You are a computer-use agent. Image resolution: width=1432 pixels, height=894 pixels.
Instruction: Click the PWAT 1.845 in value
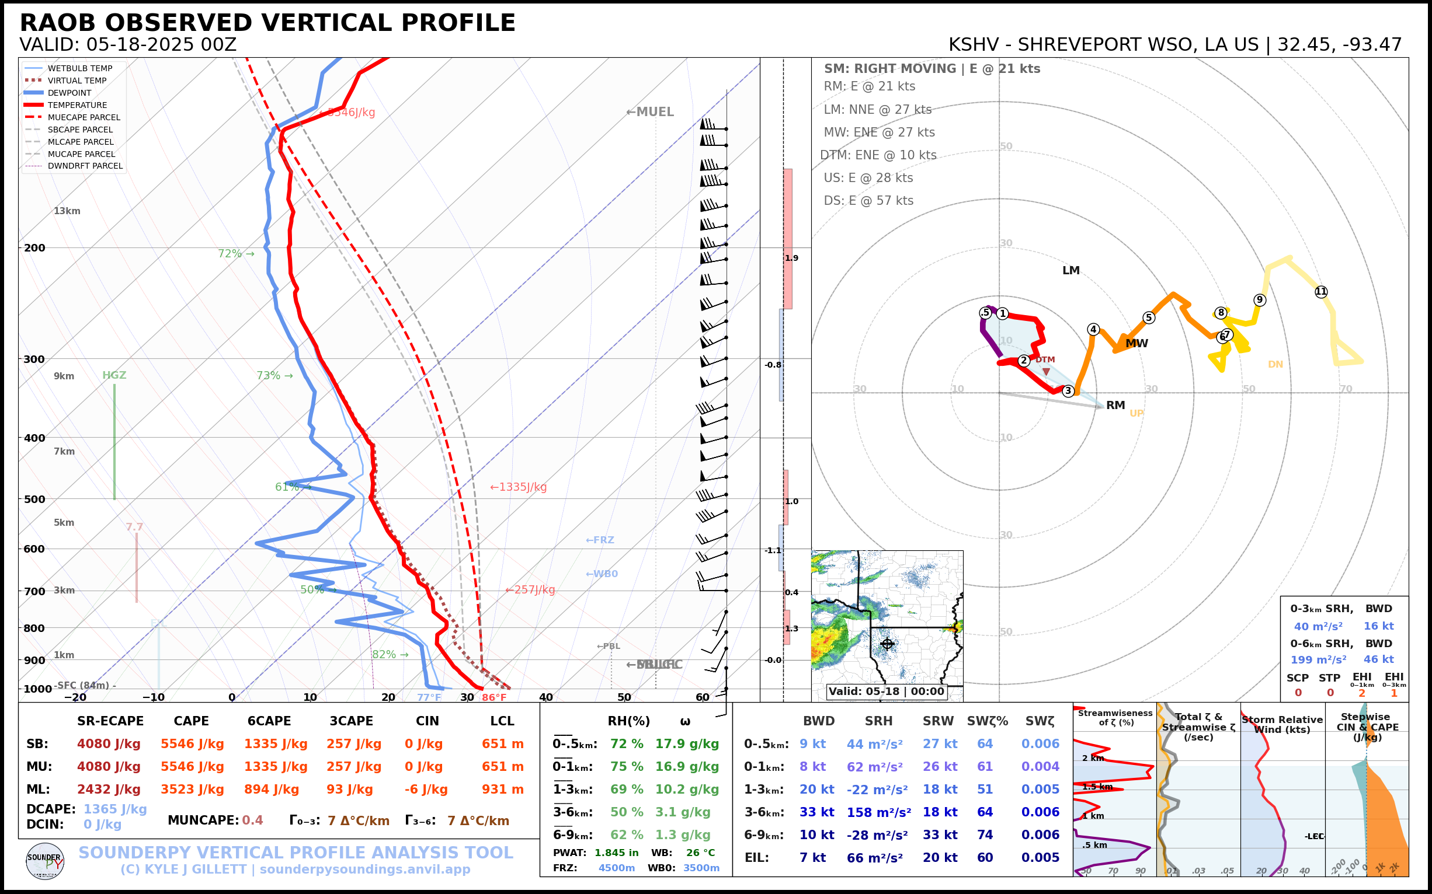[x=616, y=853]
